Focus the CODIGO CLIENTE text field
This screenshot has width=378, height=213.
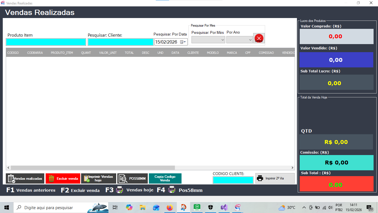pos(233,180)
